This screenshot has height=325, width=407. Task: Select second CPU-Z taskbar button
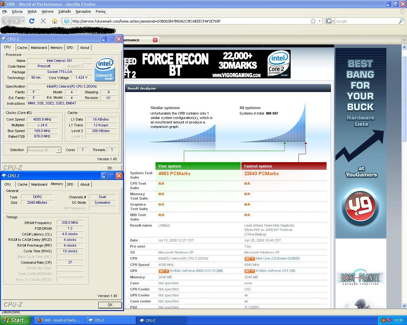pyautogui.click(x=161, y=320)
